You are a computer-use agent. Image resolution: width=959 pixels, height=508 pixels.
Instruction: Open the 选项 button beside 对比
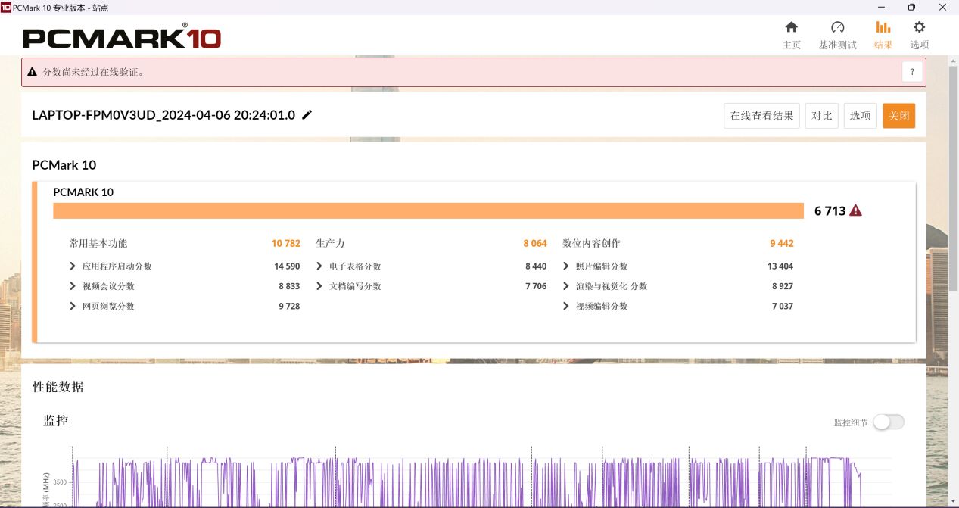click(860, 116)
